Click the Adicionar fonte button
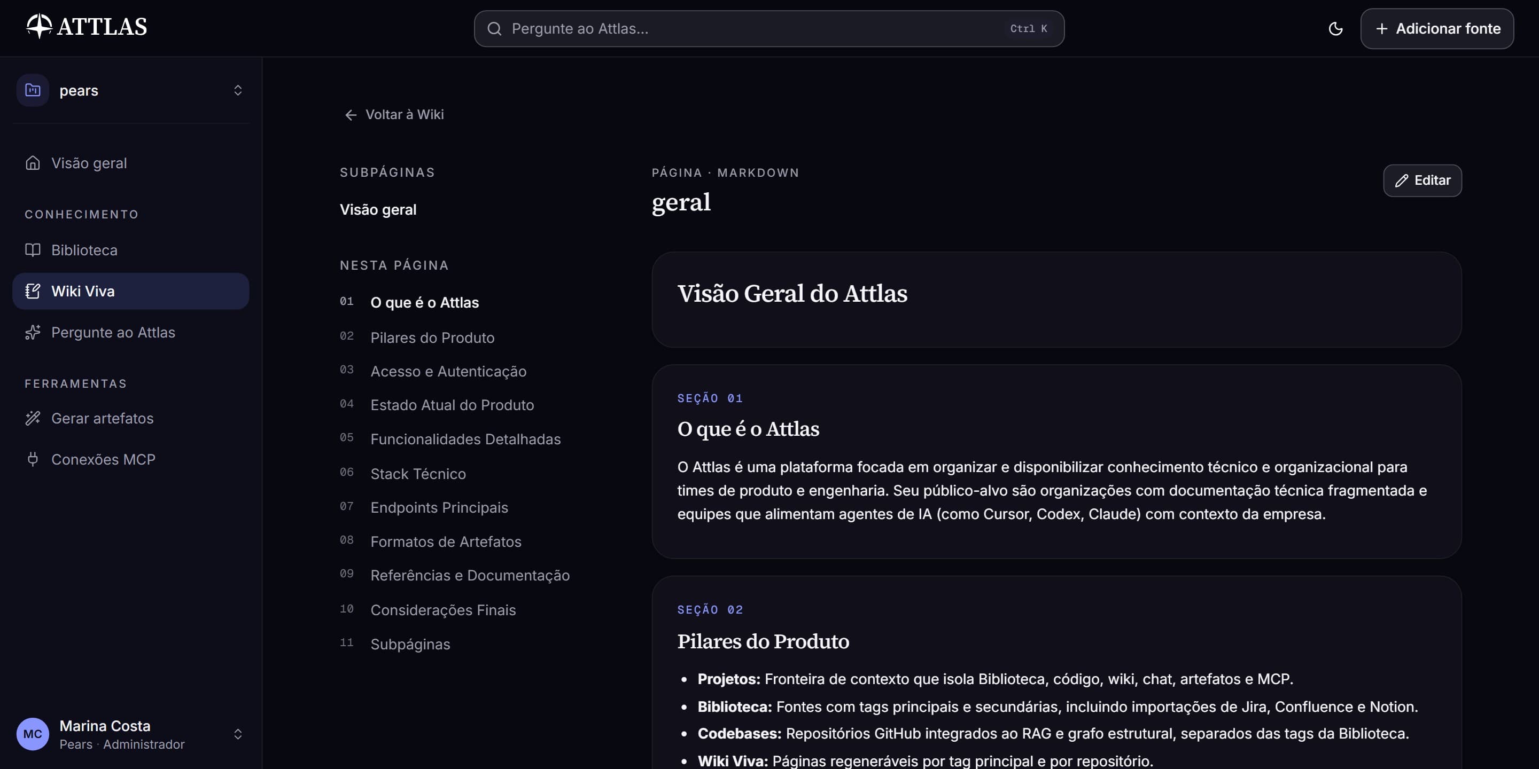 (x=1437, y=29)
